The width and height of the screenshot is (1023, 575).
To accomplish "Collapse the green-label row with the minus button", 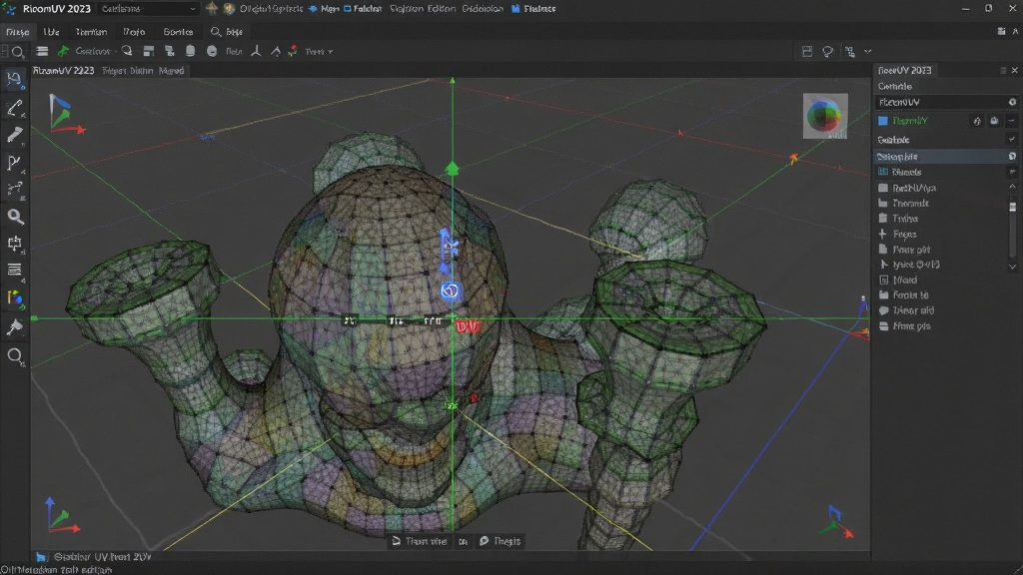I will (x=1011, y=121).
